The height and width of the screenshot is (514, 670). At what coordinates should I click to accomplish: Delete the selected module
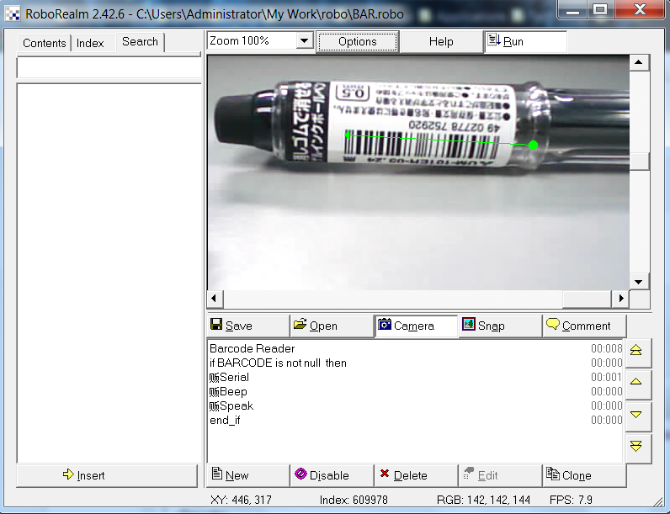416,475
